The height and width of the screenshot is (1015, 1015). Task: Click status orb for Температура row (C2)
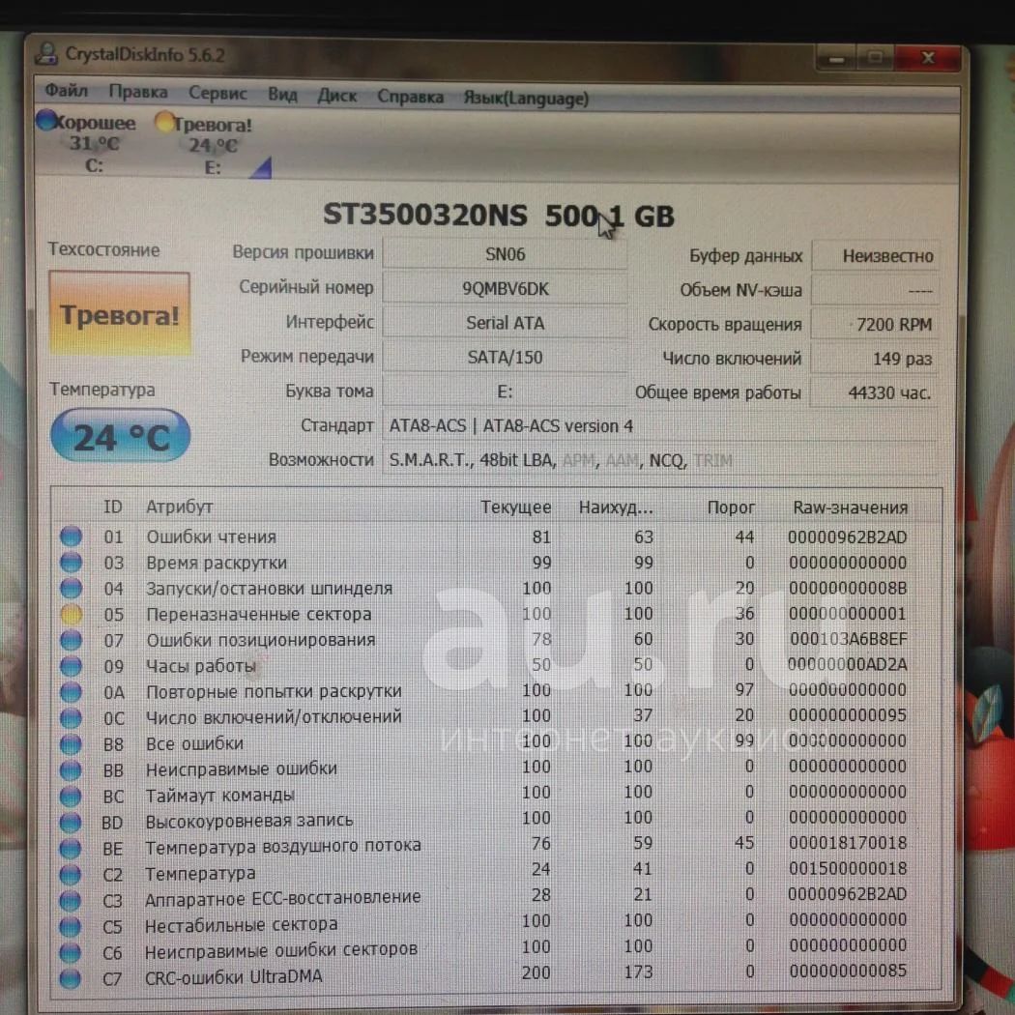click(x=70, y=875)
